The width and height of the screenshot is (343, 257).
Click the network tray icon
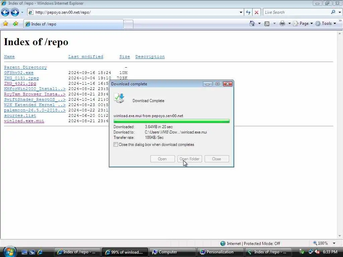[311, 252]
